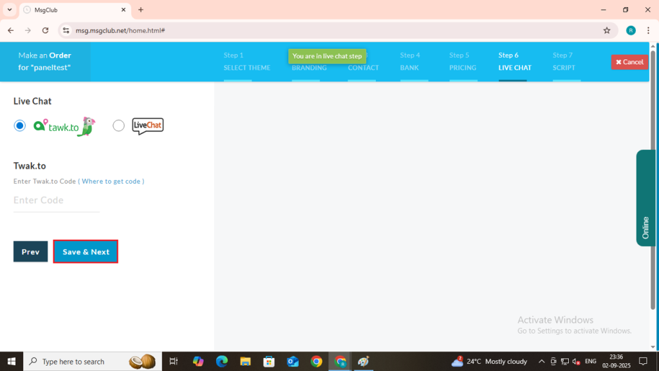This screenshot has height=371, width=659.
Task: Open a new browser tab
Action: pyautogui.click(x=141, y=10)
